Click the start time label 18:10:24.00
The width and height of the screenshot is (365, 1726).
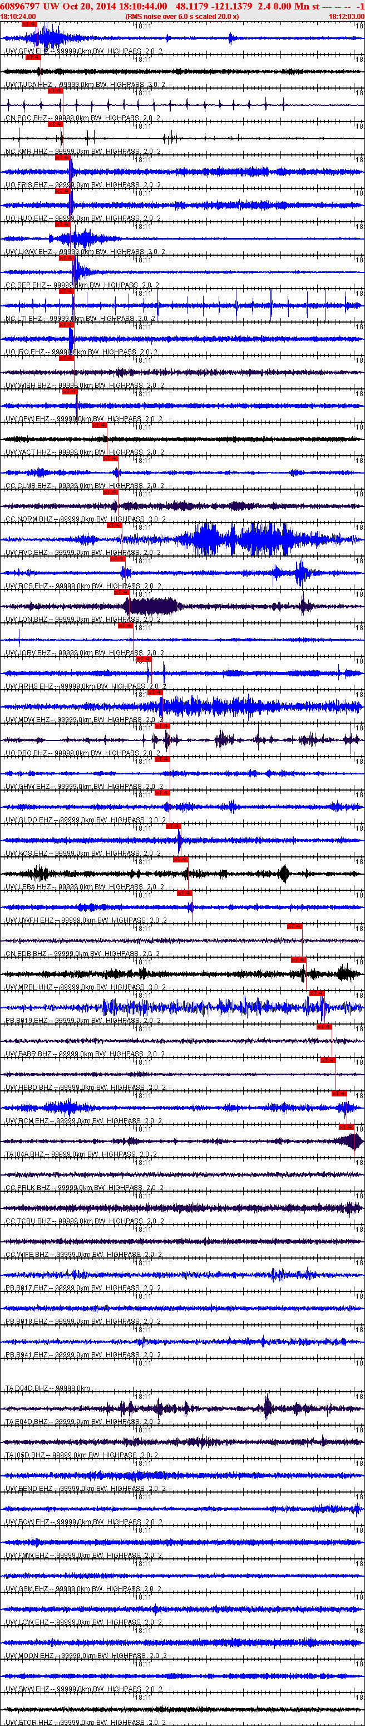coord(19,17)
